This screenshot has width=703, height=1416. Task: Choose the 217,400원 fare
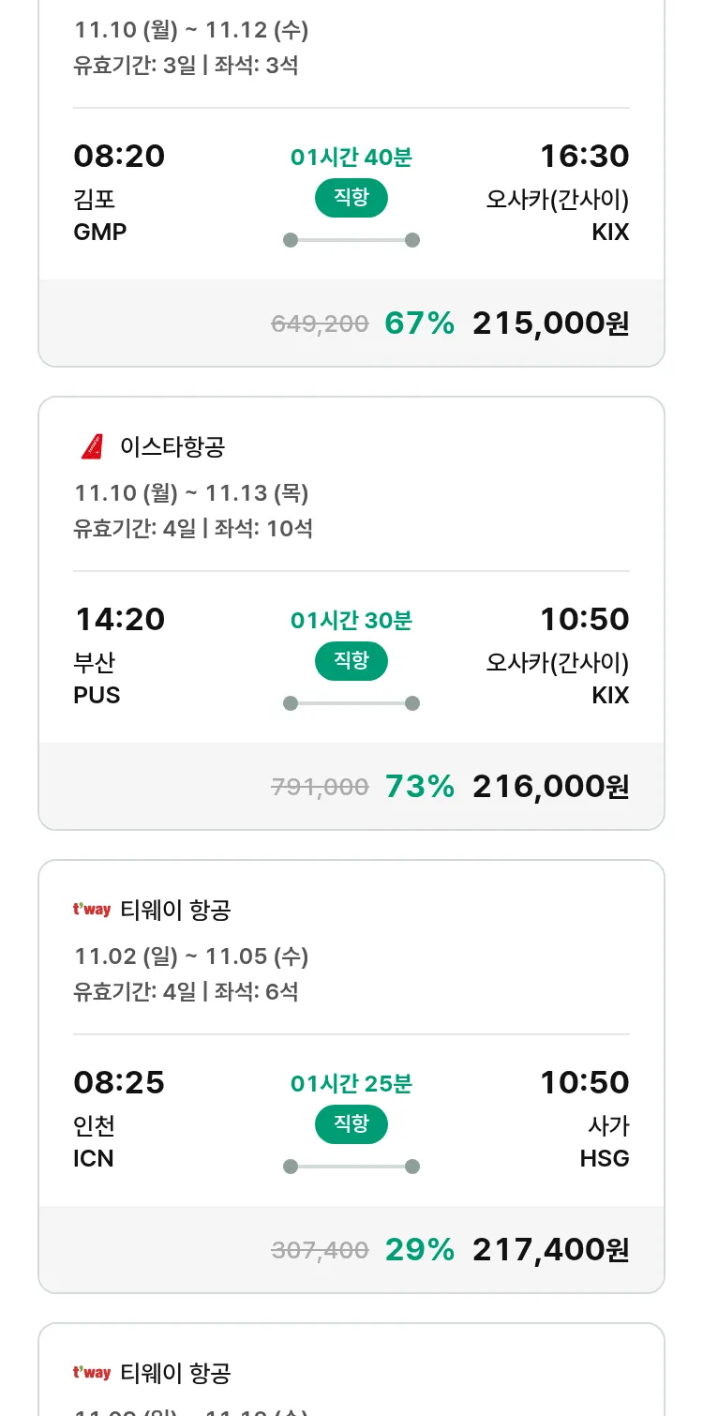[550, 1250]
